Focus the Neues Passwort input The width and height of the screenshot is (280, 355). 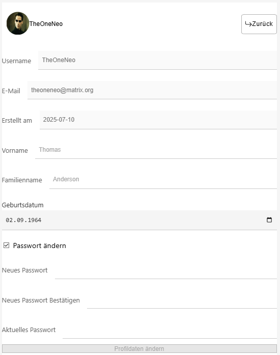click(165, 270)
